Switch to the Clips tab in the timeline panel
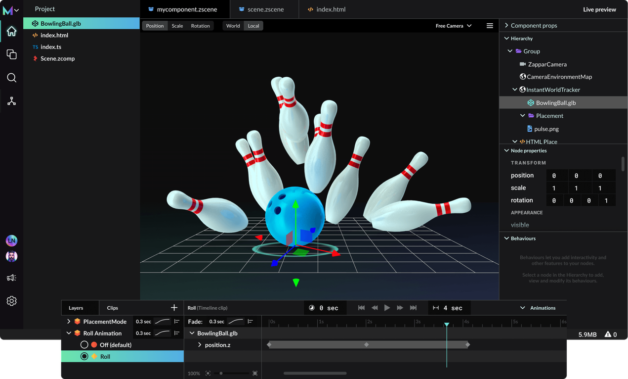This screenshot has height=379, width=628. (112, 307)
